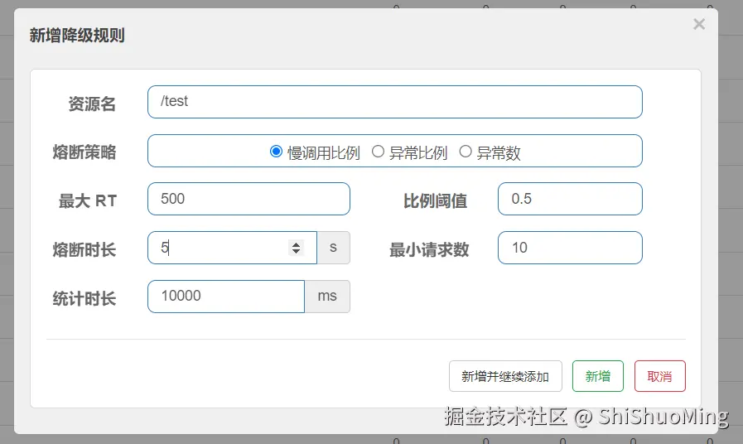
Task: Select the 异常比例 radio option
Action: coord(378,152)
